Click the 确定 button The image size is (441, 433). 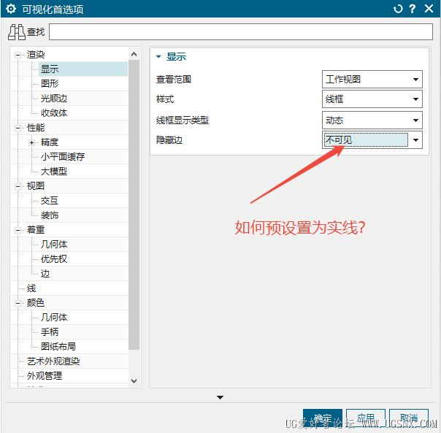(x=323, y=418)
